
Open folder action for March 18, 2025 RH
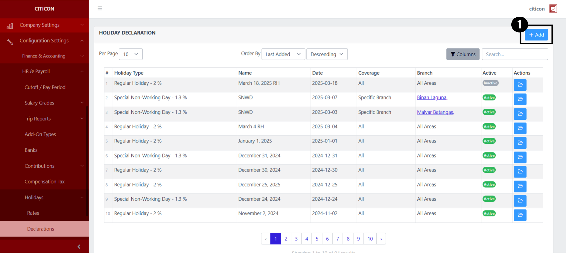pos(520,85)
